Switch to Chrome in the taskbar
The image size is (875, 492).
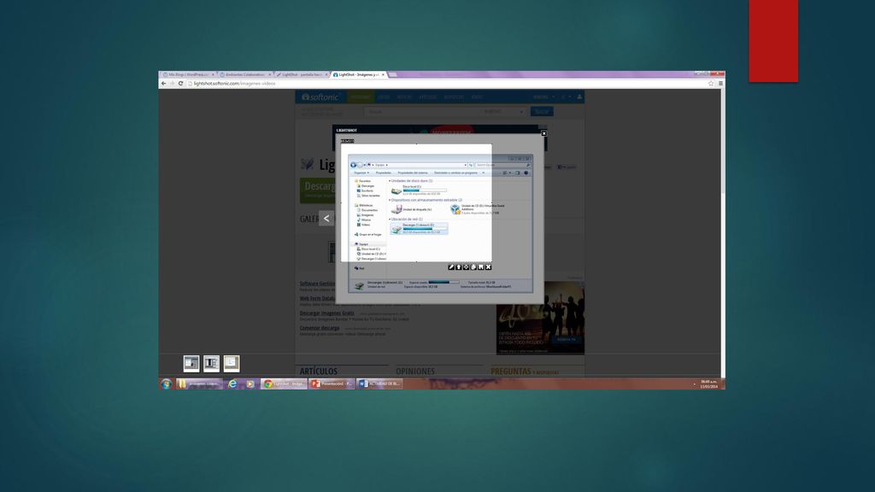(x=284, y=384)
